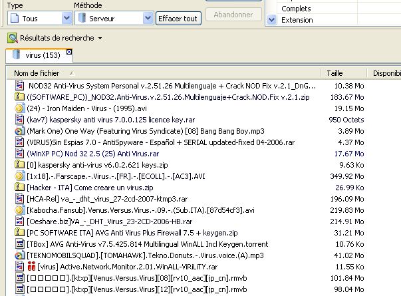Click the size value "349.92 Mo"
This screenshot has width=401, height=296.
347,176
